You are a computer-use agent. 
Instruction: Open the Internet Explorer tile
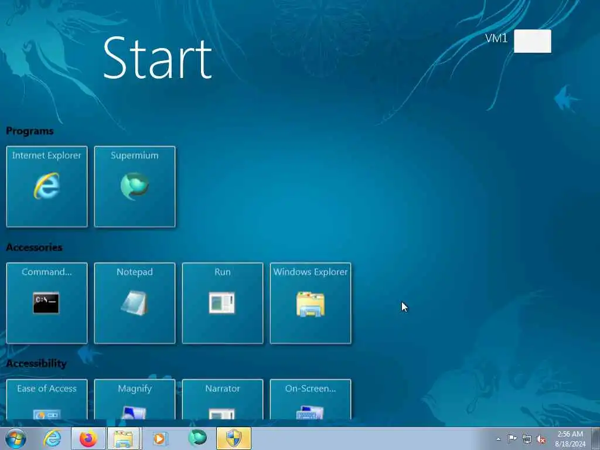click(x=47, y=186)
